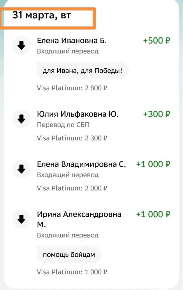Select the 31 марта, вт date header
The image size is (183, 290).
[x=42, y=16]
